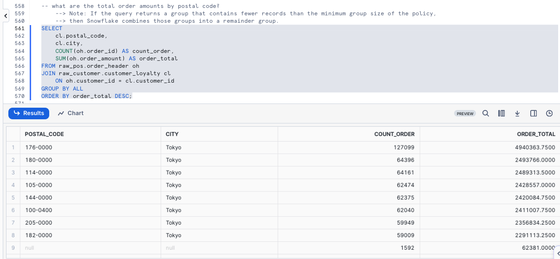Open query history clock icon
This screenshot has width=560, height=259.
tap(549, 113)
